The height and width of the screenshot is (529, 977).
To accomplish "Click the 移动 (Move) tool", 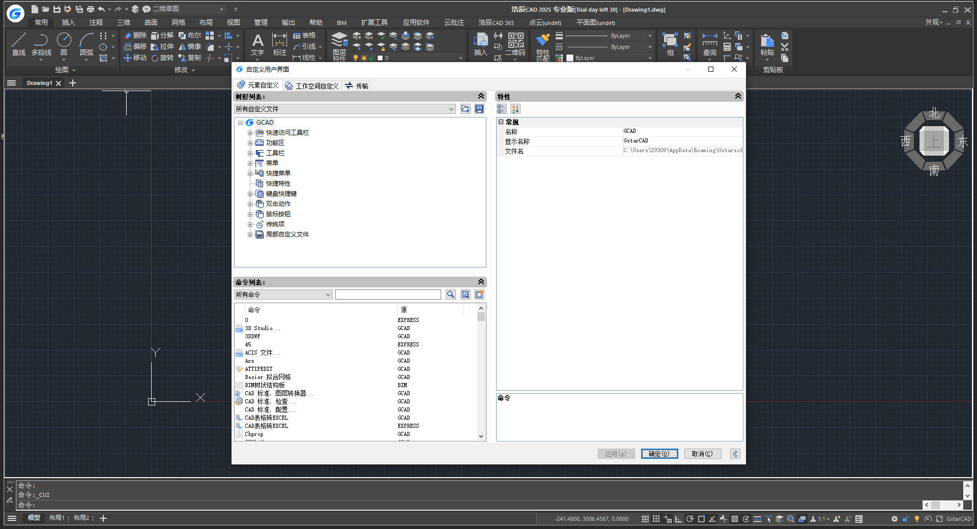I will (x=135, y=58).
